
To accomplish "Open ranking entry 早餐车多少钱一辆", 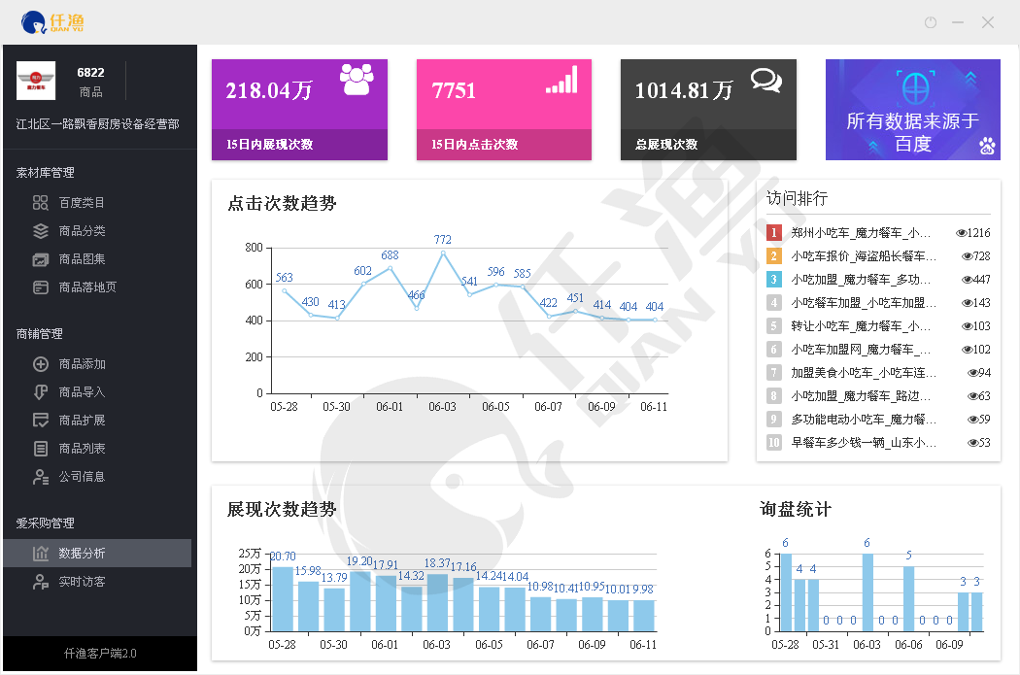I will tap(864, 443).
